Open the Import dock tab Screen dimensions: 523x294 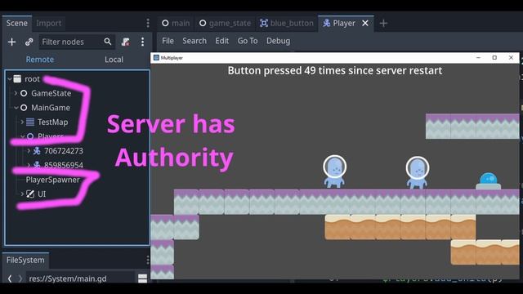(x=49, y=23)
